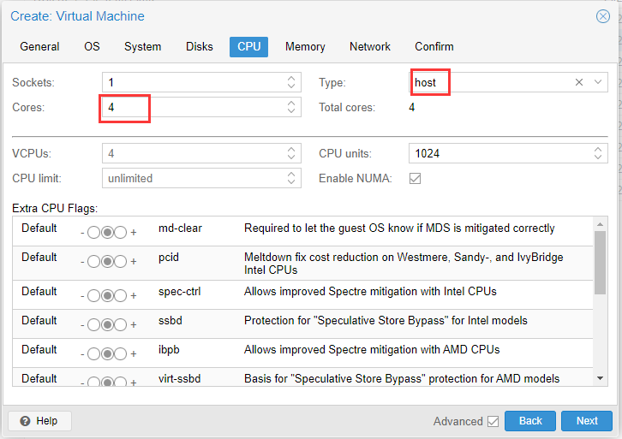
Task: Click the Sockets spinner arrows
Action: pos(291,82)
